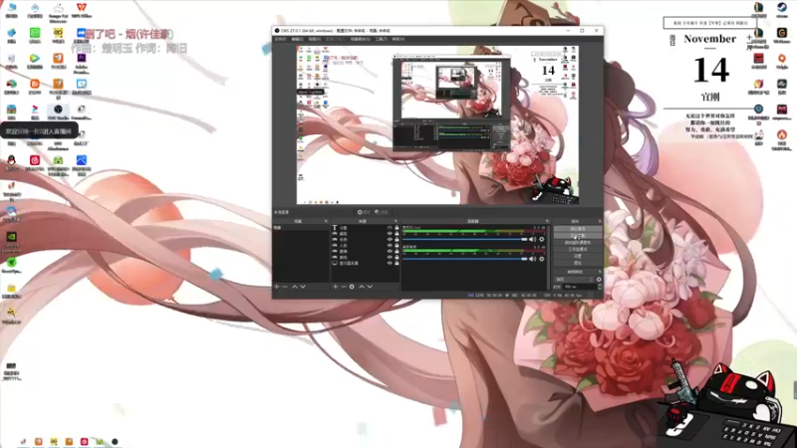797x448 pixels.
Task: Mute the Desktop Audio channel
Action: tap(532, 259)
